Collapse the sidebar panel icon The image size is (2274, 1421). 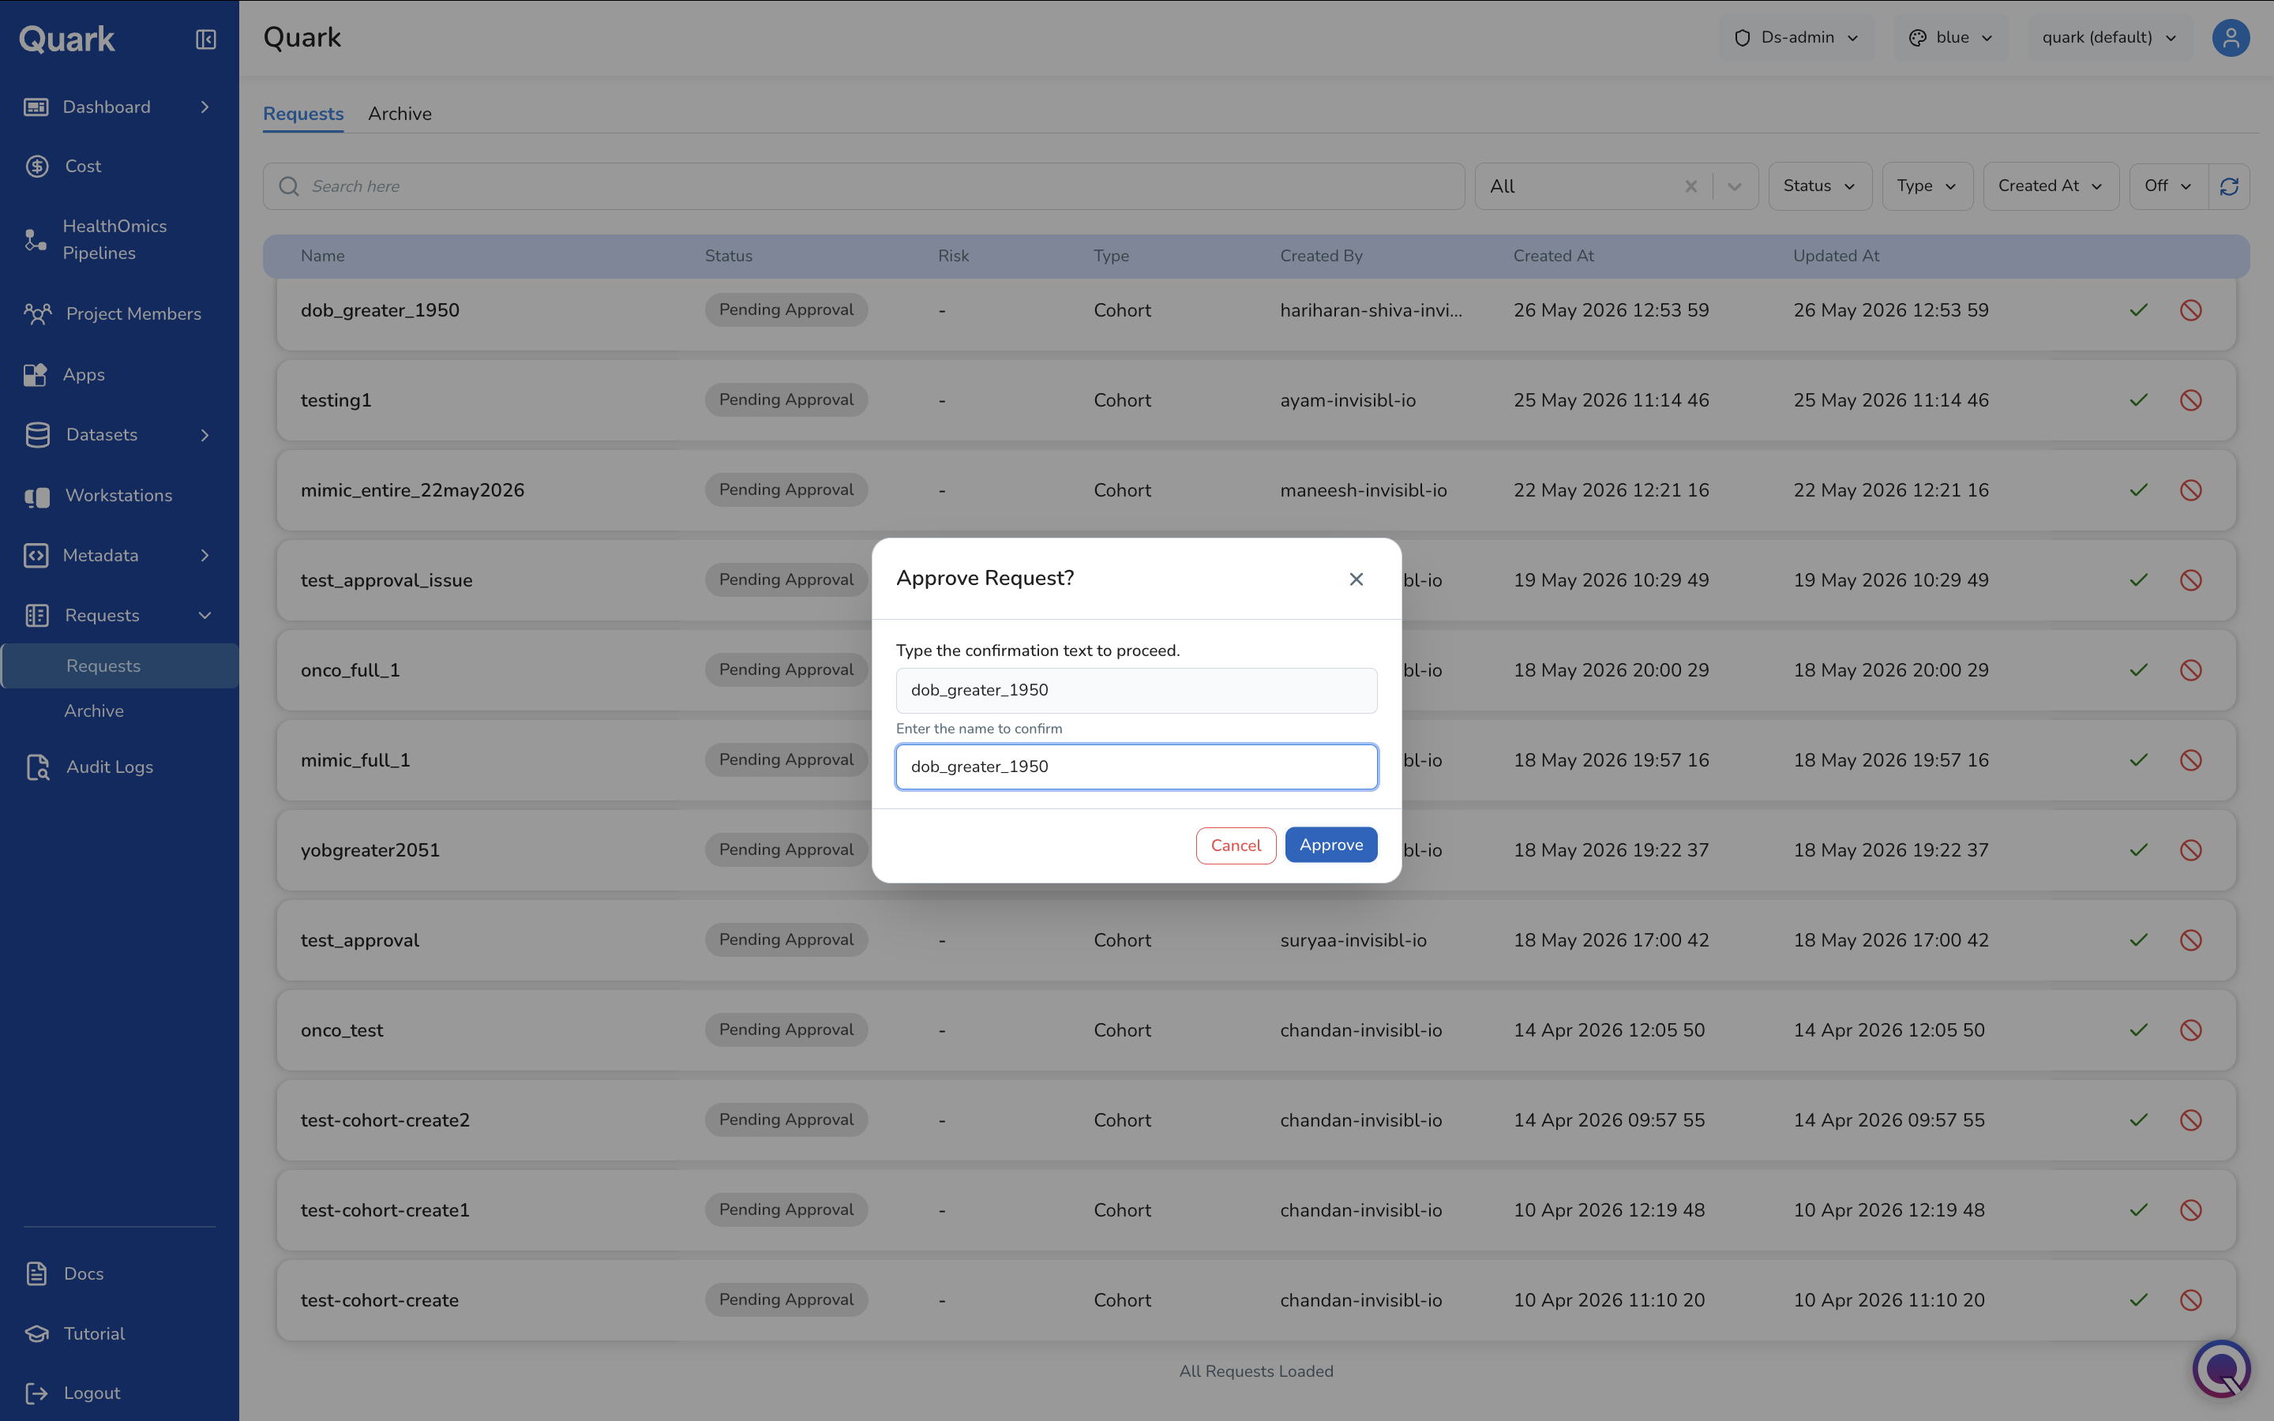click(x=206, y=39)
